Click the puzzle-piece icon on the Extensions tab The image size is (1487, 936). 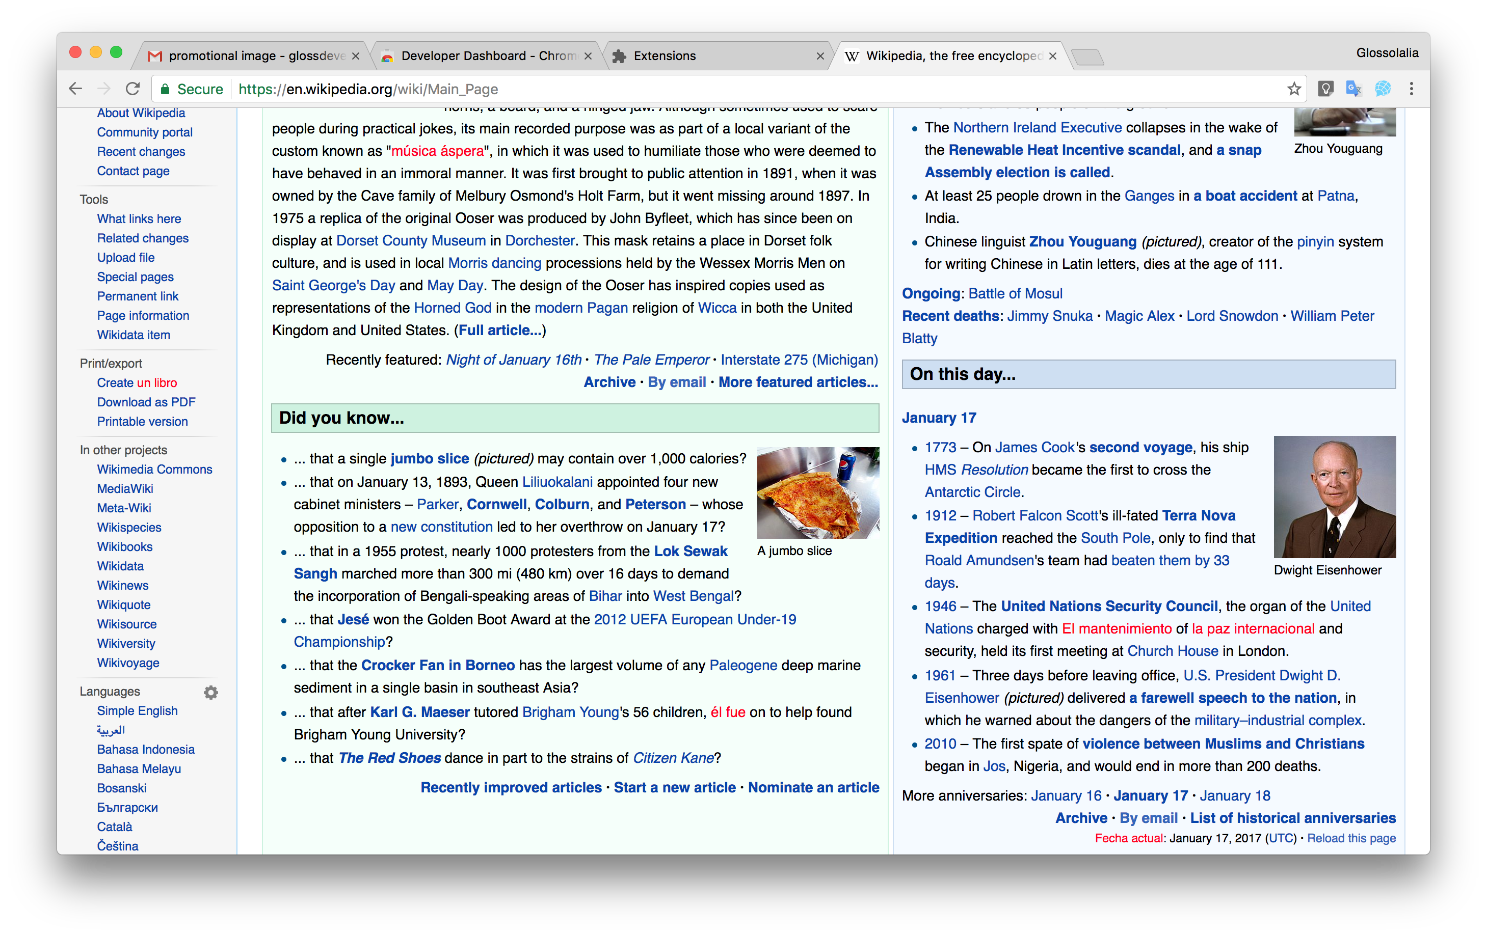click(619, 56)
